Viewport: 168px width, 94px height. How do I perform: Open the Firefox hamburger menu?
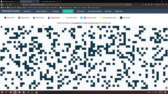pyautogui.click(x=166, y=5)
